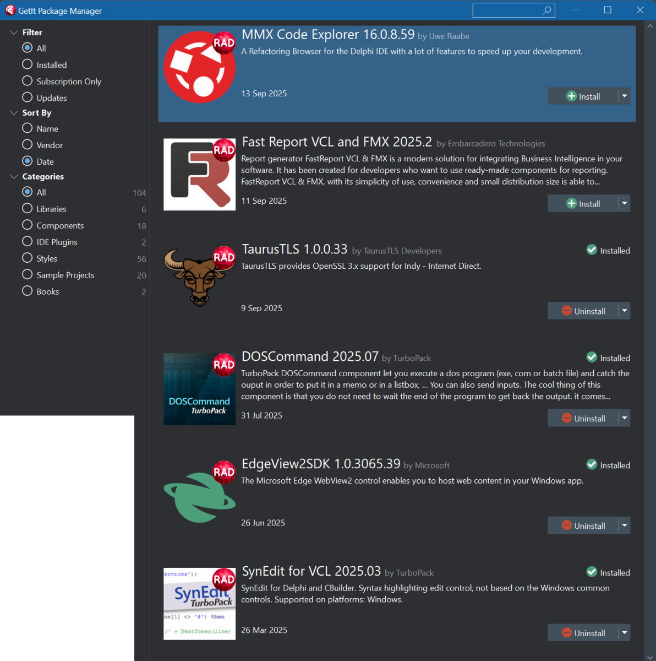Sort packages by Name
This screenshot has width=656, height=661.
point(28,128)
